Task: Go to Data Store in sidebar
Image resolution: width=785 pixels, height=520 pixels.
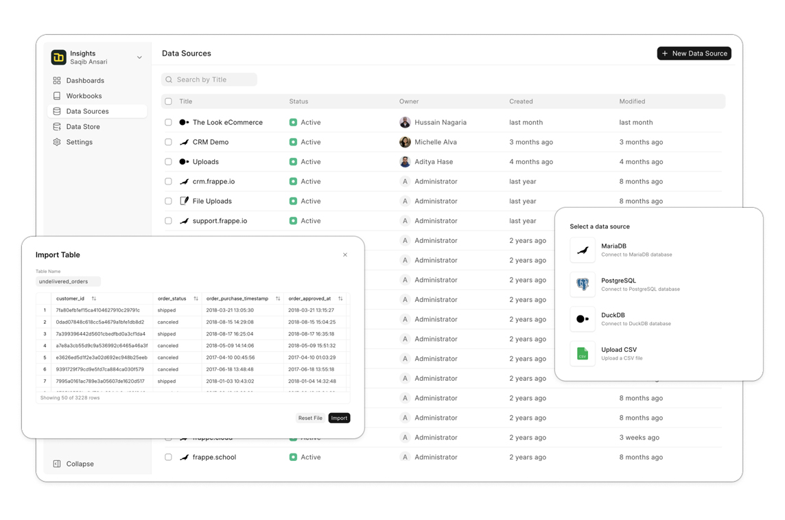Action: 83,127
